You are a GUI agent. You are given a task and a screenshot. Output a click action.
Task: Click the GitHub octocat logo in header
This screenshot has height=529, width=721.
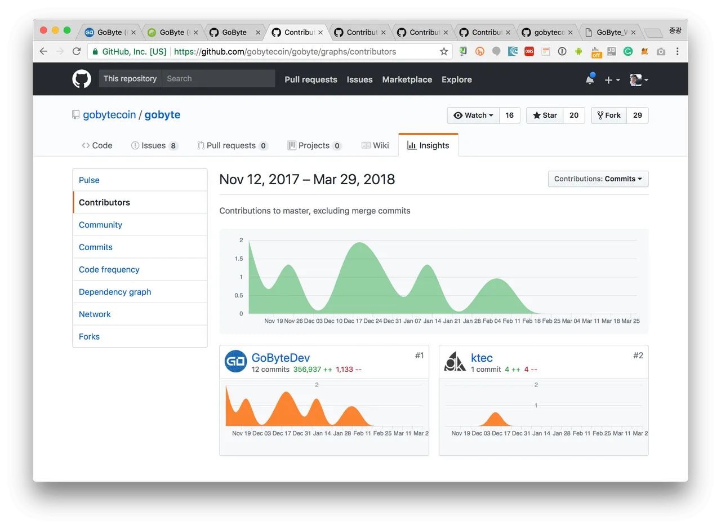click(x=82, y=79)
